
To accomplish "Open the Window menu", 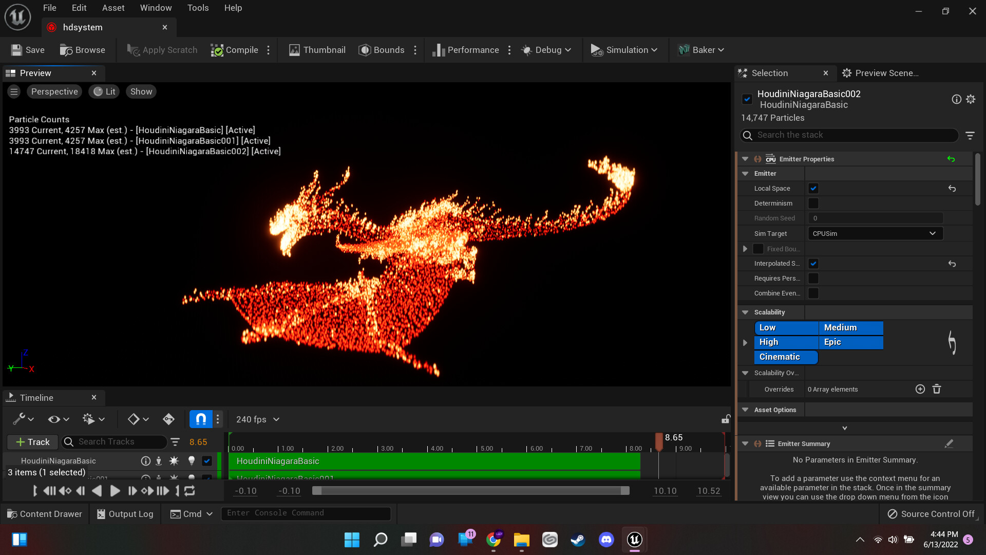I will click(156, 8).
